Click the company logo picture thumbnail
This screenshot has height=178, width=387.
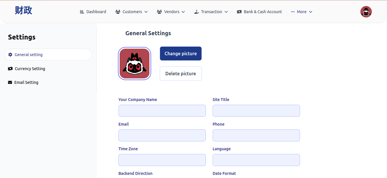[x=135, y=64]
